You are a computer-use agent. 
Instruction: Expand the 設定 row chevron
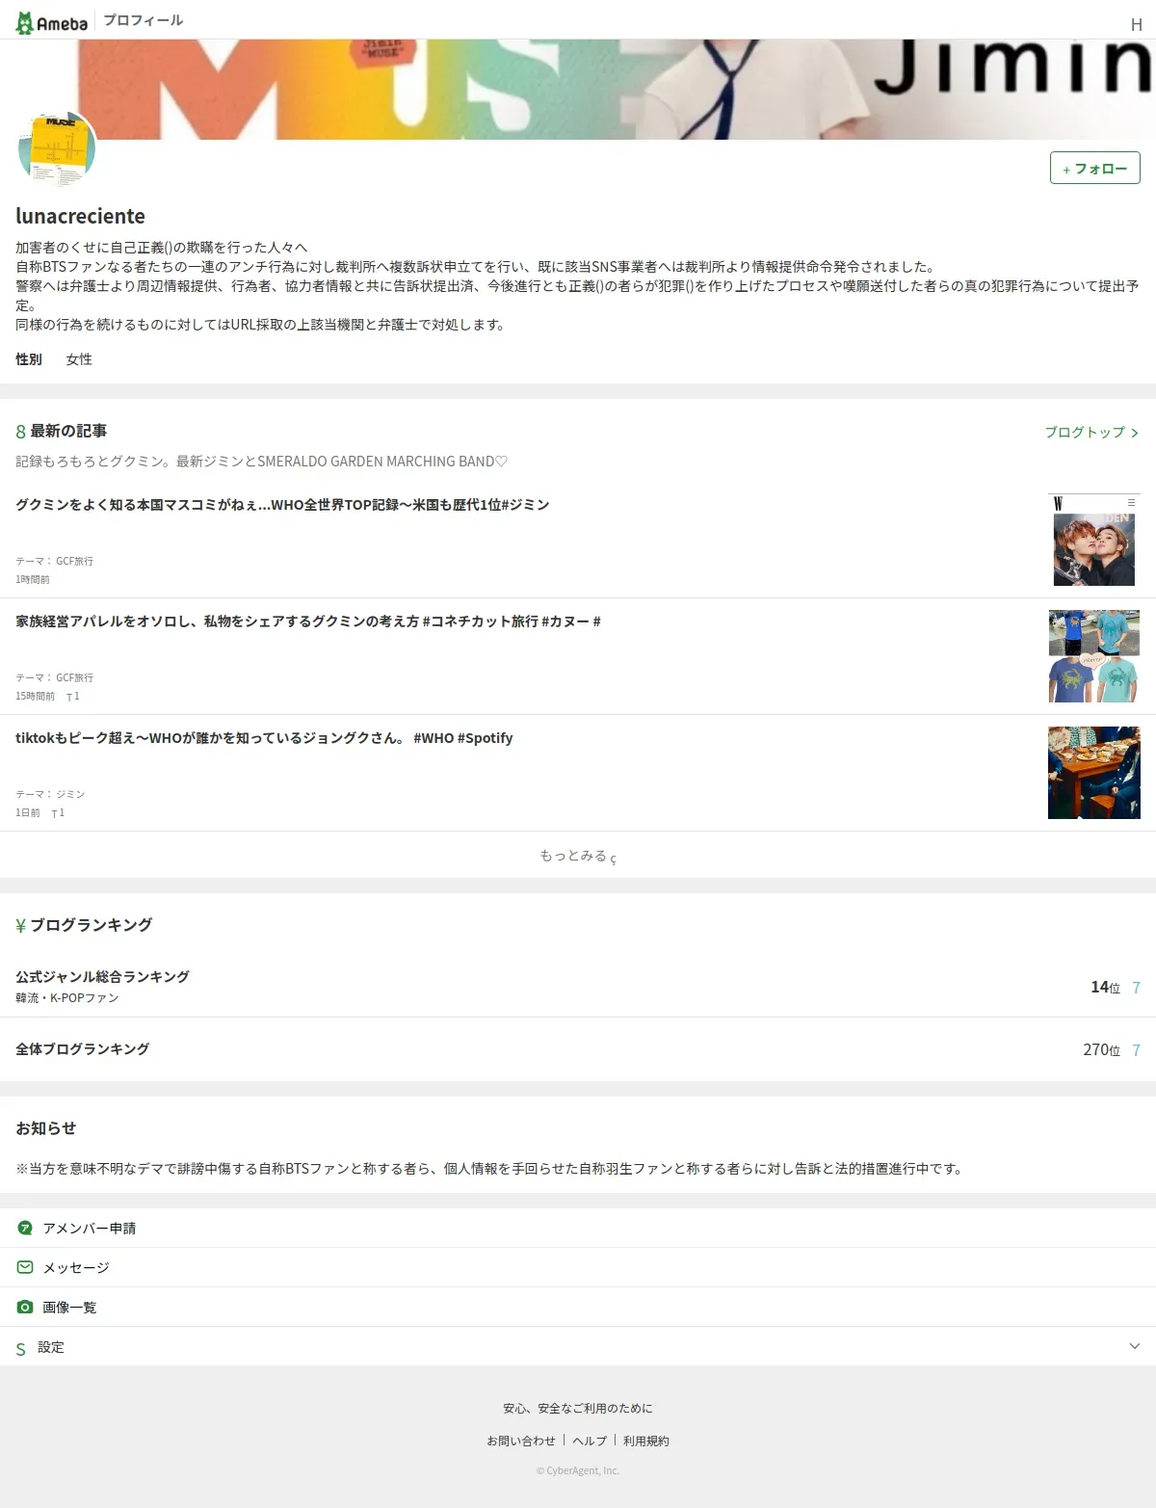[x=1135, y=1346]
